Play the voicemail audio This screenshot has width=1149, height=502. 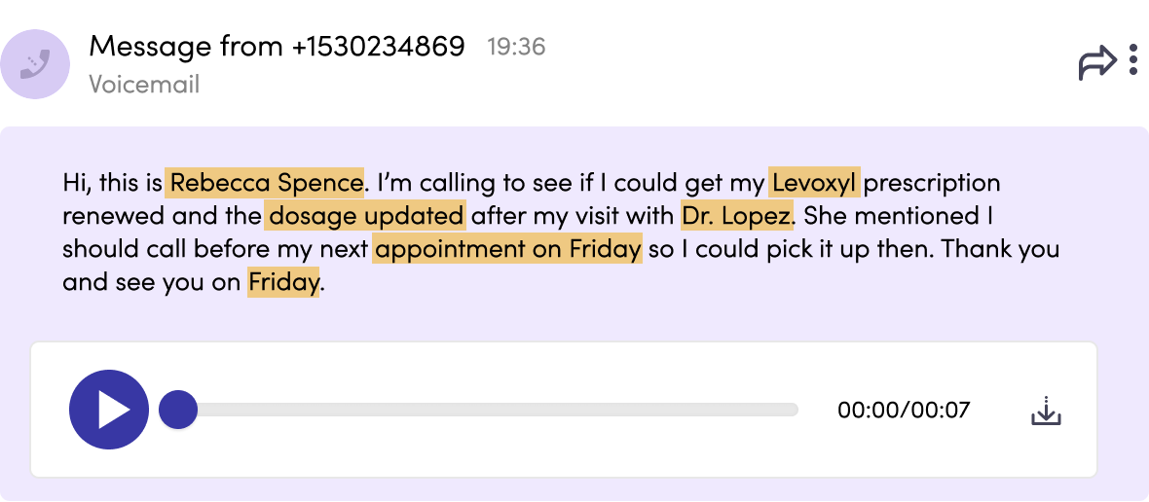[109, 410]
